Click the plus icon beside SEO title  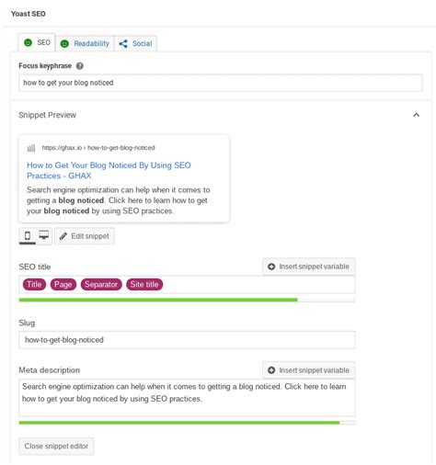pyautogui.click(x=271, y=267)
